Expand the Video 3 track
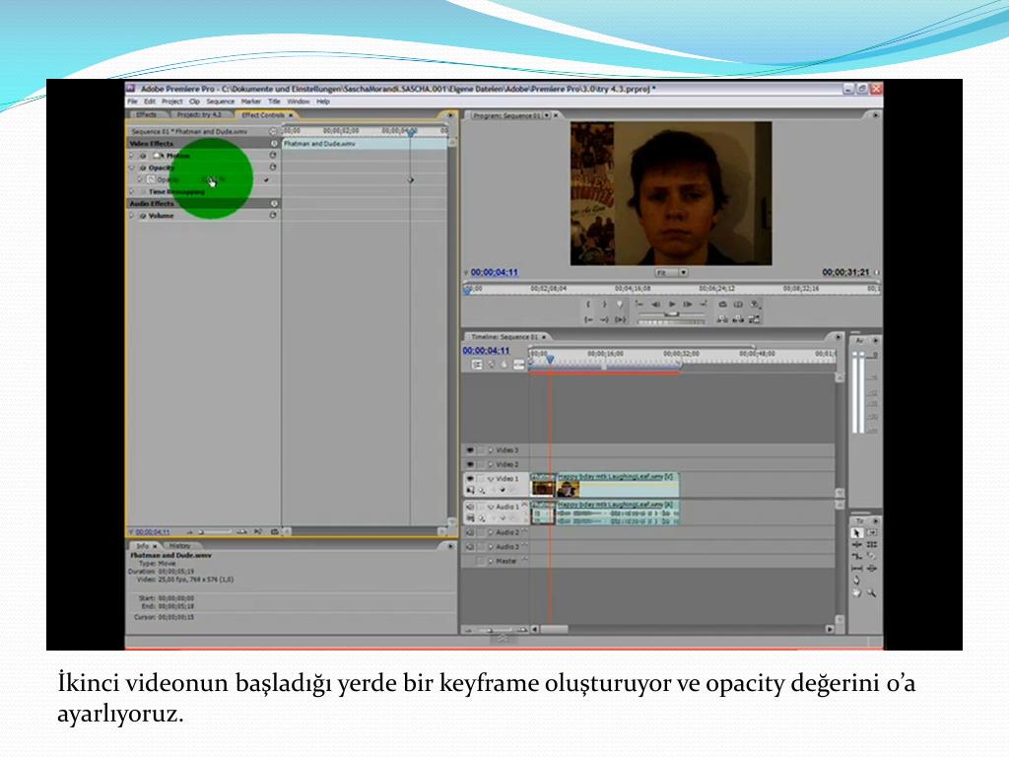 [x=491, y=450]
